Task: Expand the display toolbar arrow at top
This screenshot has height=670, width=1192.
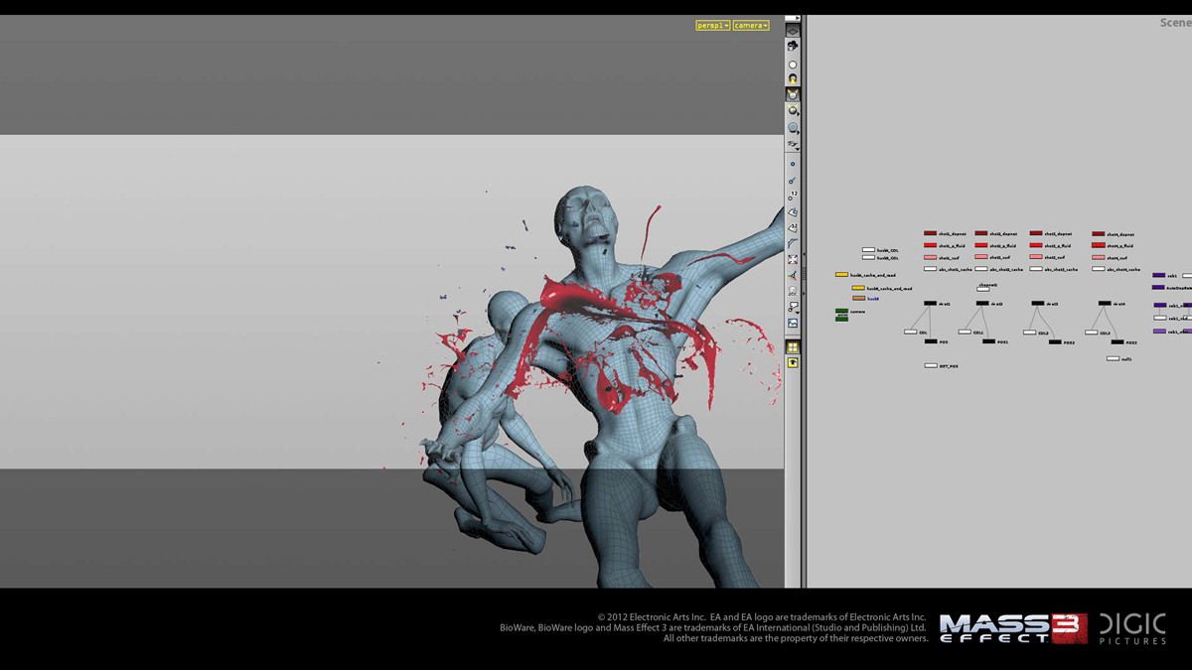Action: 793,18
